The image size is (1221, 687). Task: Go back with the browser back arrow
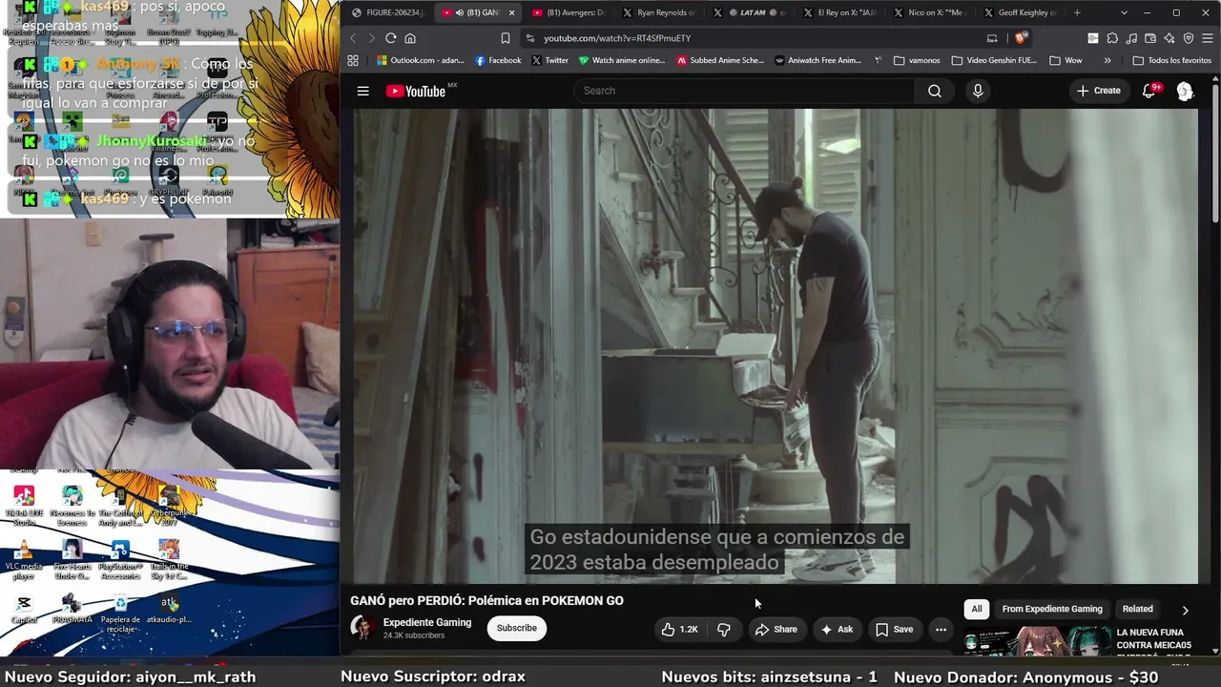[353, 38]
